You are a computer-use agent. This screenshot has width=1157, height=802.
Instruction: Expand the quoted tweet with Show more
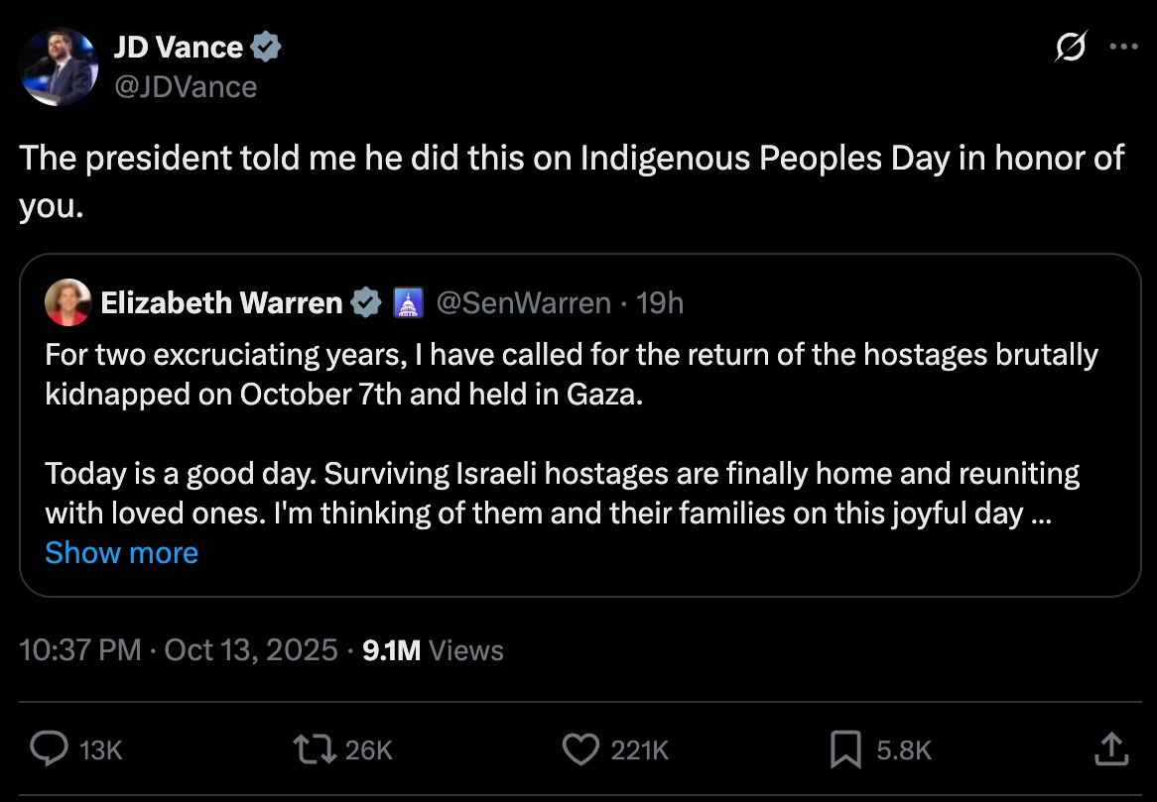click(121, 552)
